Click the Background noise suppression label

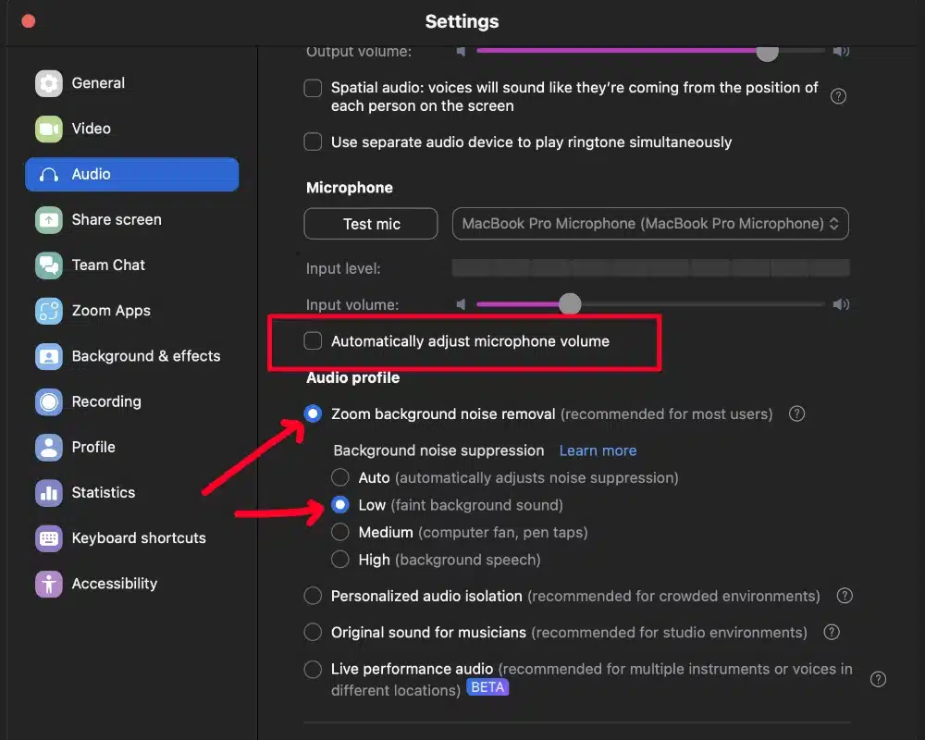tap(438, 450)
